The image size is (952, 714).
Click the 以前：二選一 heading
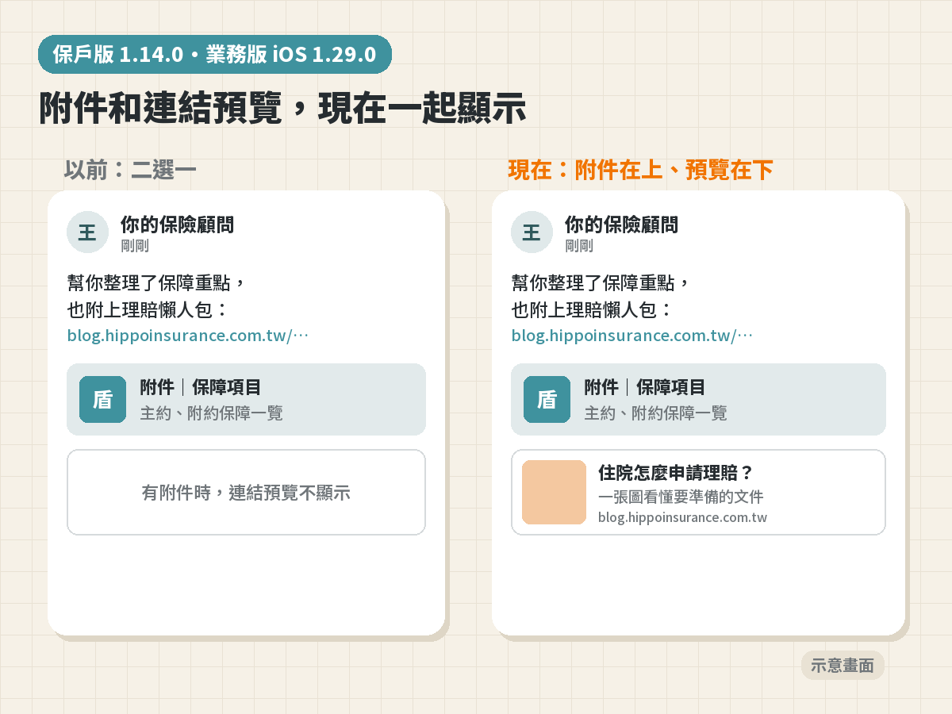pos(130,170)
